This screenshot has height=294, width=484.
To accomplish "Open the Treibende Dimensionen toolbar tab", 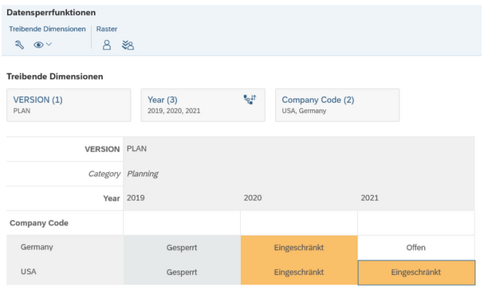I will [x=47, y=29].
